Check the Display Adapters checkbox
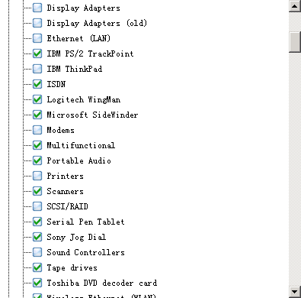This screenshot has height=298, width=301. click(x=37, y=8)
